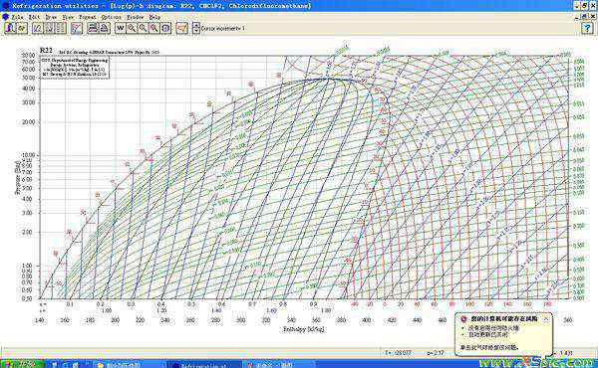
Task: Open the Help menu
Action: pos(154,17)
